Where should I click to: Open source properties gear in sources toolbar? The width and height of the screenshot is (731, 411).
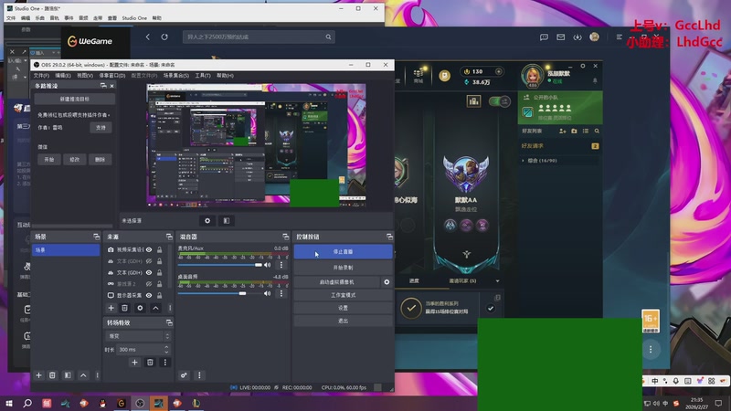[140, 308]
